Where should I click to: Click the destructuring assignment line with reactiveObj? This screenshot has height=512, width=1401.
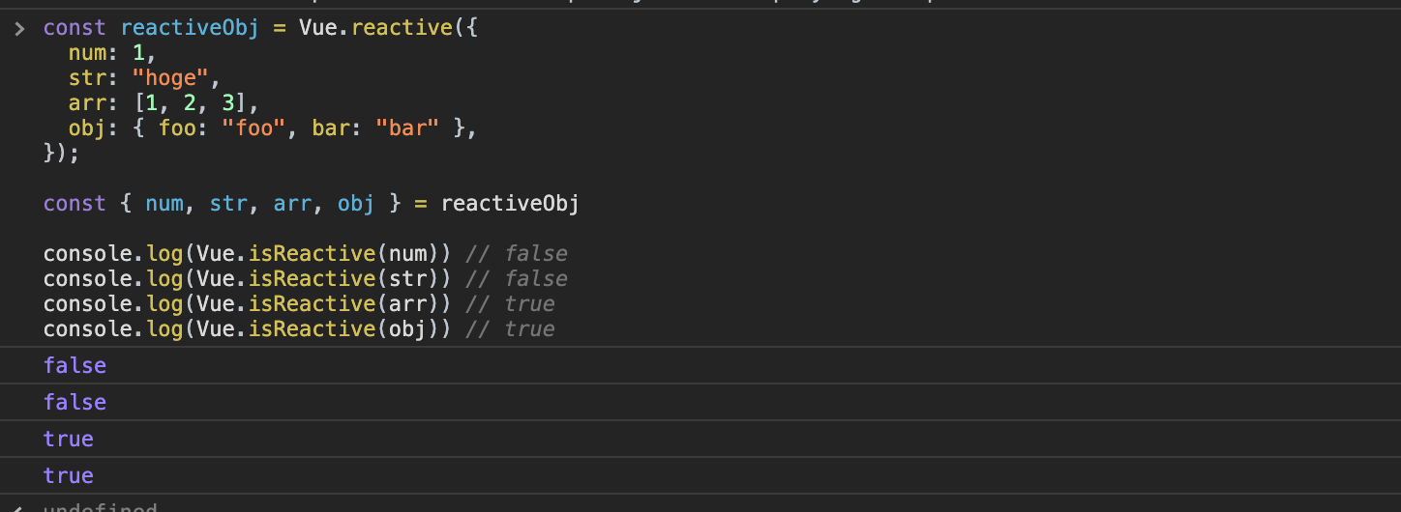[311, 204]
